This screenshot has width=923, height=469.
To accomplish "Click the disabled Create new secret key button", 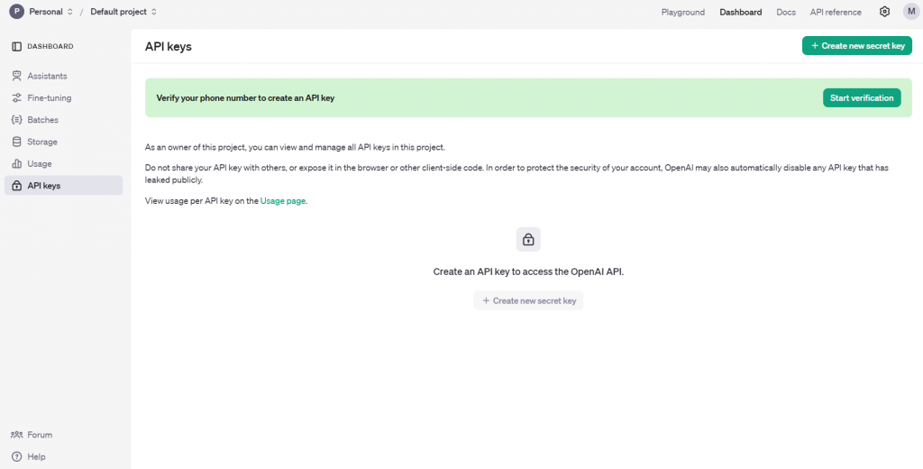I will pyautogui.click(x=528, y=300).
